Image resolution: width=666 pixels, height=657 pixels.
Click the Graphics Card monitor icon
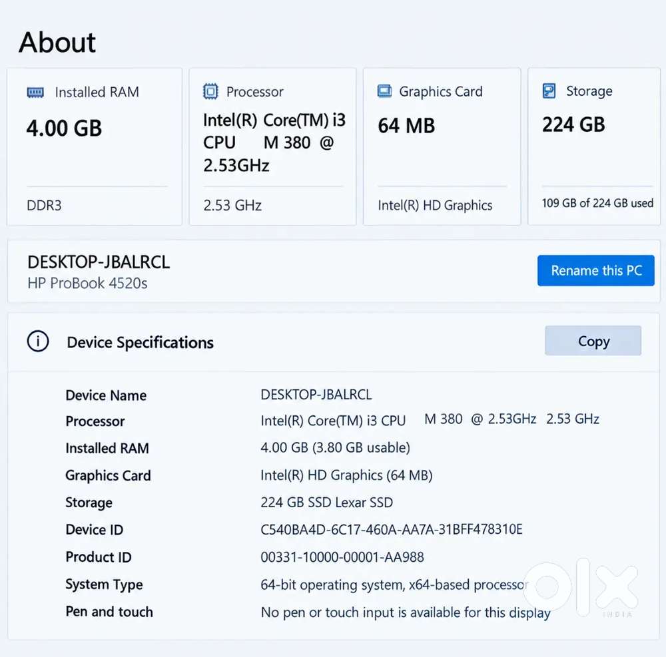[x=384, y=91]
